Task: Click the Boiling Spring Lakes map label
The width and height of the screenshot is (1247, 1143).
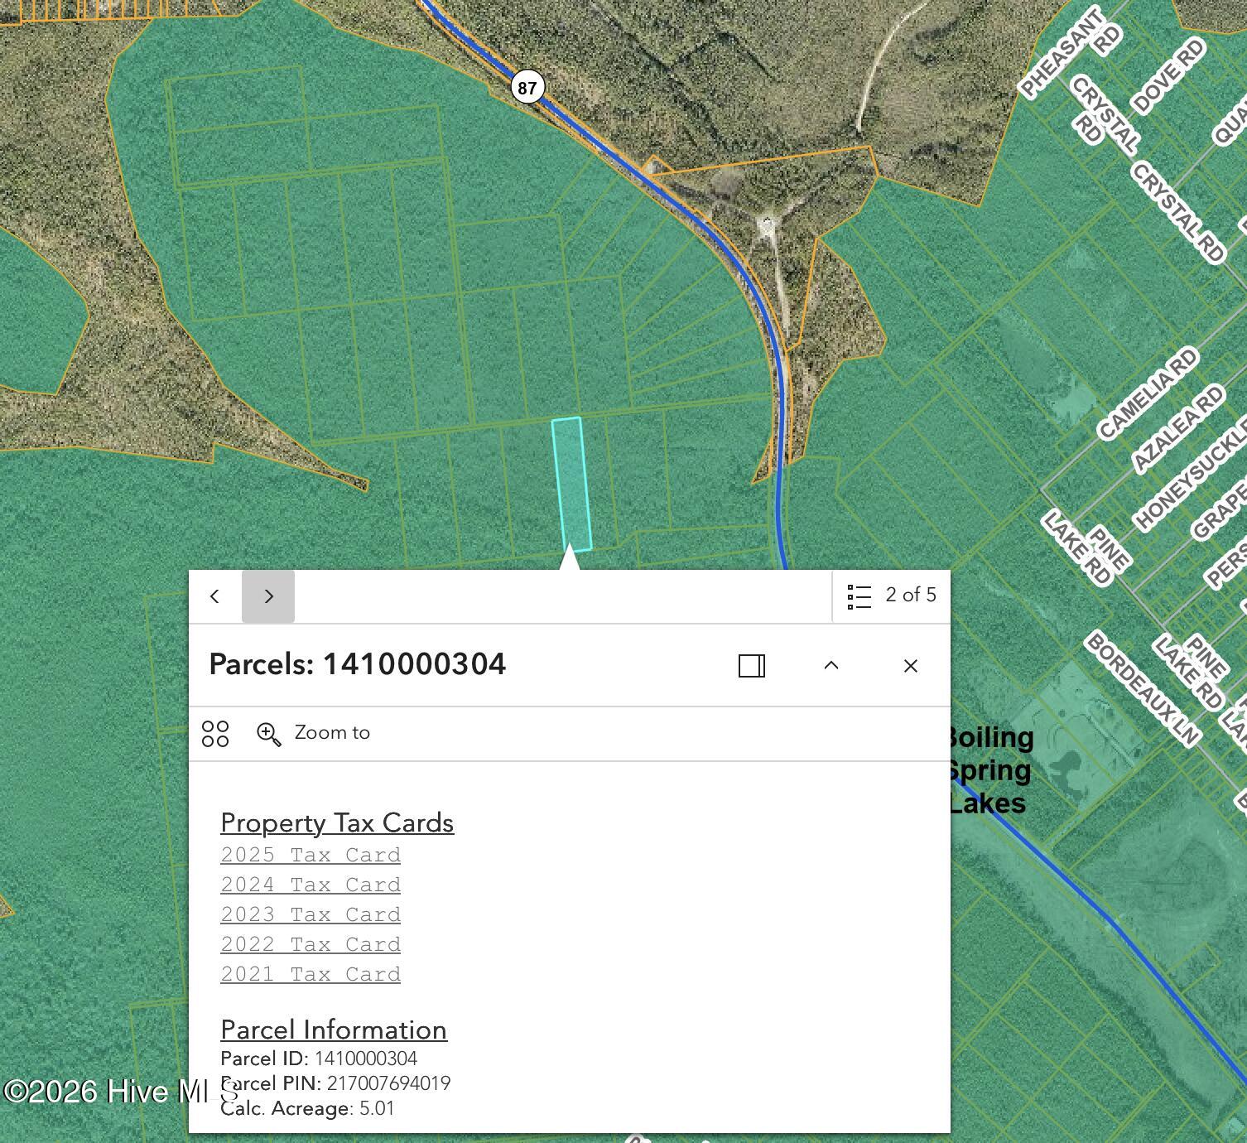Action: point(989,770)
